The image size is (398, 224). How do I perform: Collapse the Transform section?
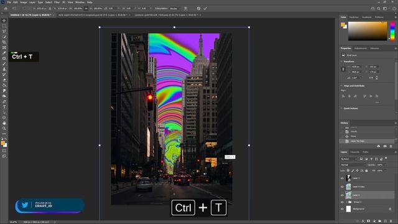pos(341,62)
